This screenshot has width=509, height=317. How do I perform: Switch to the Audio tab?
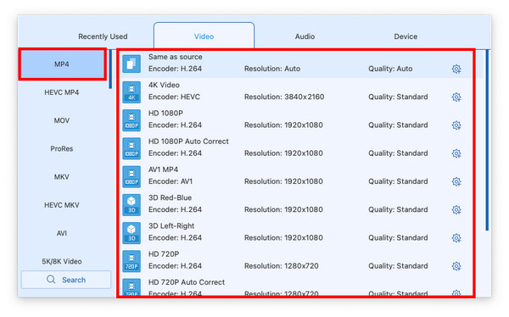pos(305,36)
